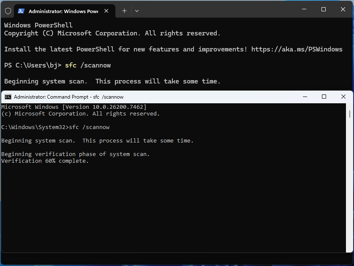Click the shield icon in Terminal title bar
354x266 pixels.
pos(8,11)
